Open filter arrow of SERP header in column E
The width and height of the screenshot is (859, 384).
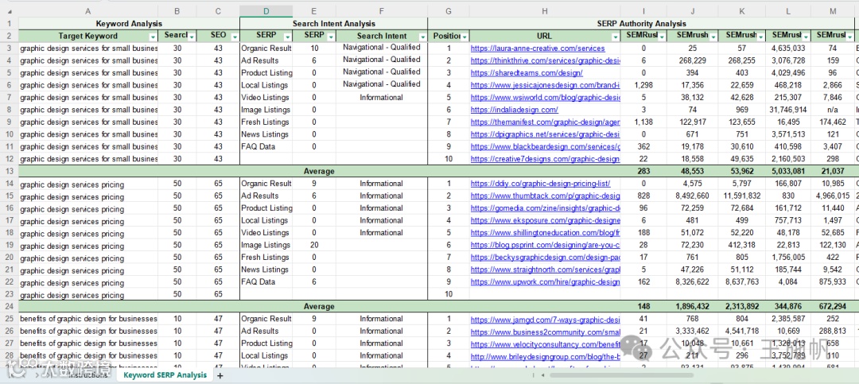click(330, 37)
